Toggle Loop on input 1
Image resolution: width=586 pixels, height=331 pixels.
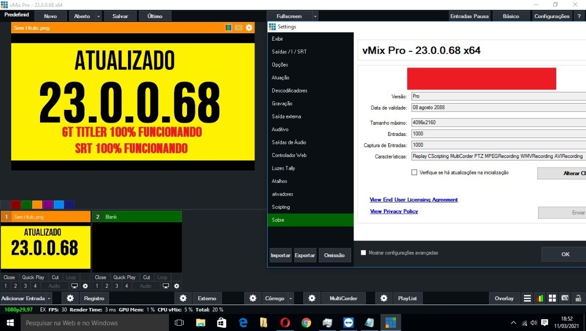pos(71,277)
